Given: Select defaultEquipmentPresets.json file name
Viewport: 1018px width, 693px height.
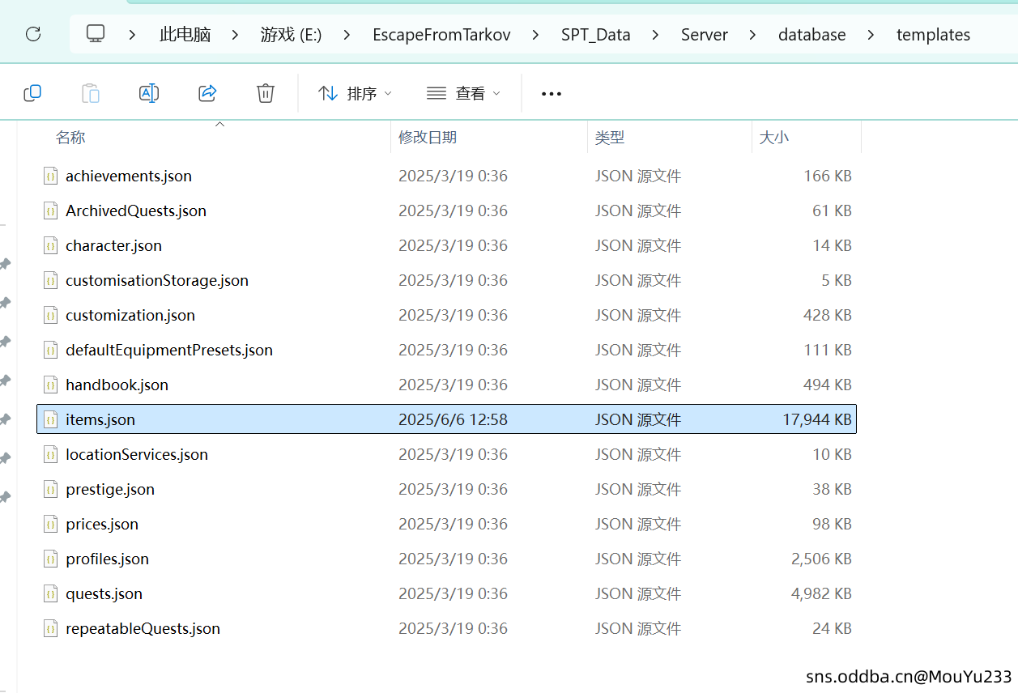Looking at the screenshot, I should (x=169, y=350).
